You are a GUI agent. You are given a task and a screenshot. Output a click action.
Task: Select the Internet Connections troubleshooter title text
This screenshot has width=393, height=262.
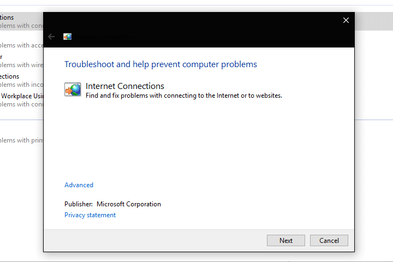125,86
